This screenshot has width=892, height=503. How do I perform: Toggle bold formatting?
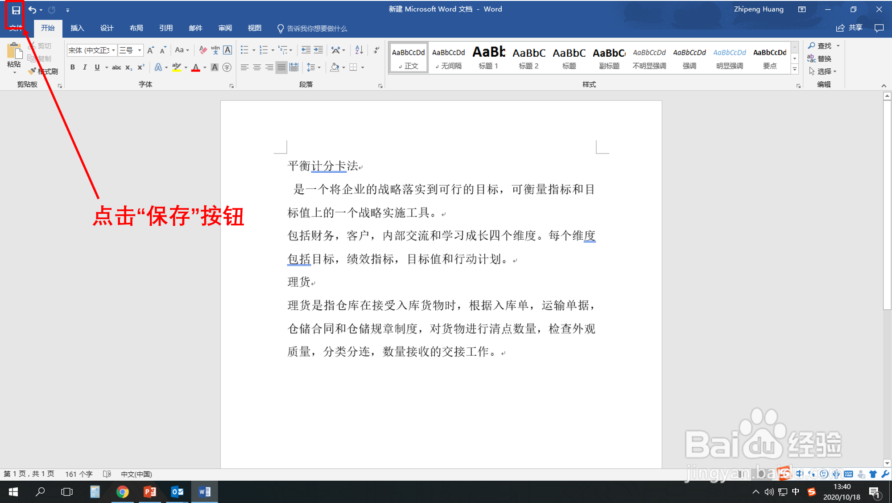[x=73, y=67]
